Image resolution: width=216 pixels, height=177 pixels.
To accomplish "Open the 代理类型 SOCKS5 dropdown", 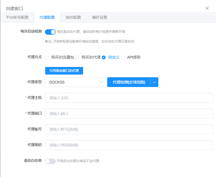I will [76, 82].
